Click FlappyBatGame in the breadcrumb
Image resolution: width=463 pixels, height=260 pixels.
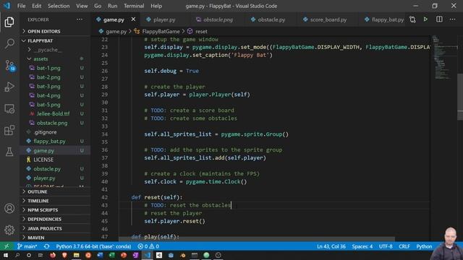click(x=161, y=31)
